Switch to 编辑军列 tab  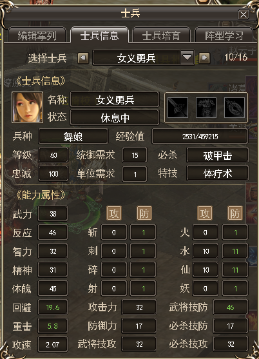coord(37,35)
